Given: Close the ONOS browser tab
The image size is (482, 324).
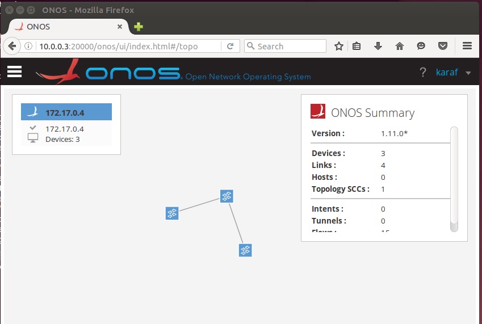Looking at the screenshot, I should (x=120, y=27).
